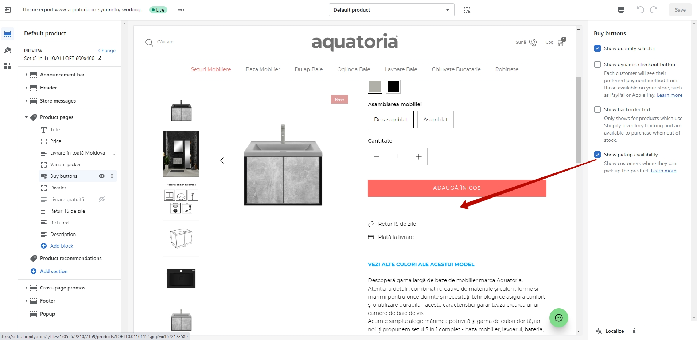Switch the desktop preview viewport icon

(x=621, y=10)
